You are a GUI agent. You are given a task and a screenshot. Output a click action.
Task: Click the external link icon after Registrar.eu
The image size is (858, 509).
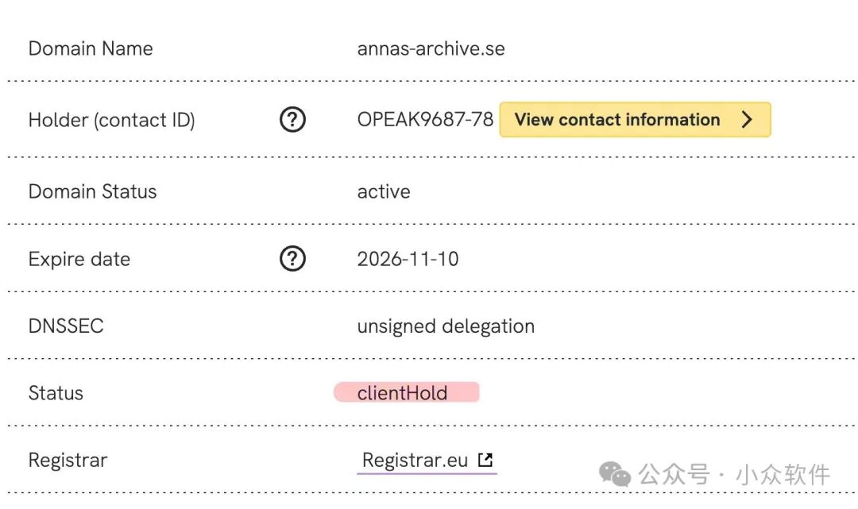[x=485, y=460]
